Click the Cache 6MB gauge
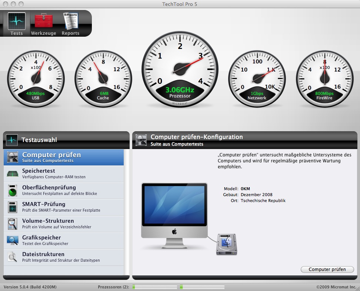Viewport: 360px width, 291px height. [103, 78]
